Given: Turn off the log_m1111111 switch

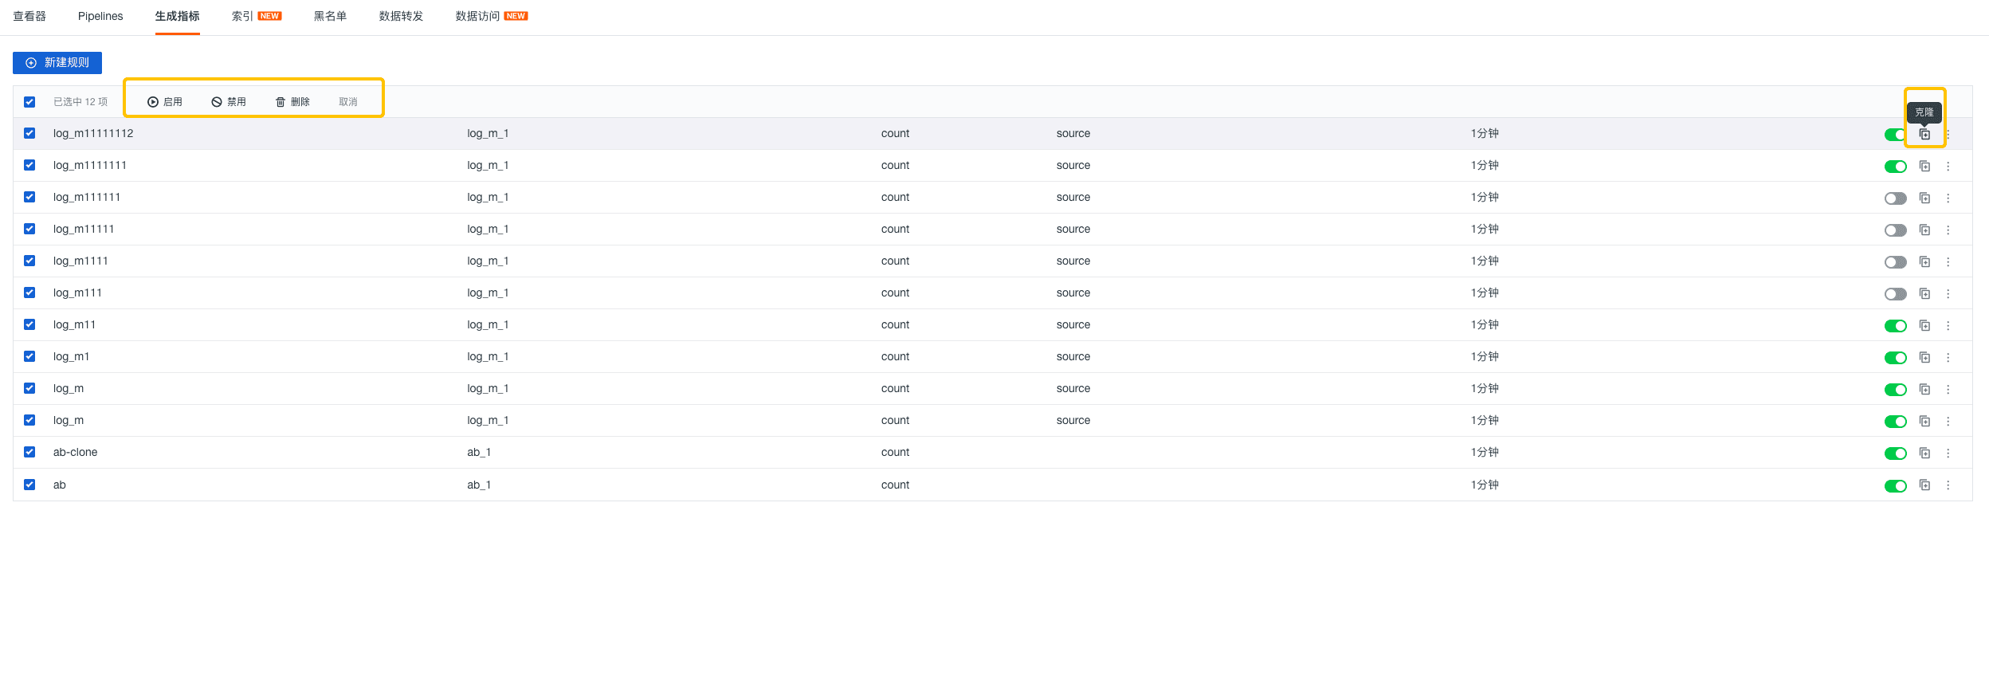Looking at the screenshot, I should (1896, 167).
